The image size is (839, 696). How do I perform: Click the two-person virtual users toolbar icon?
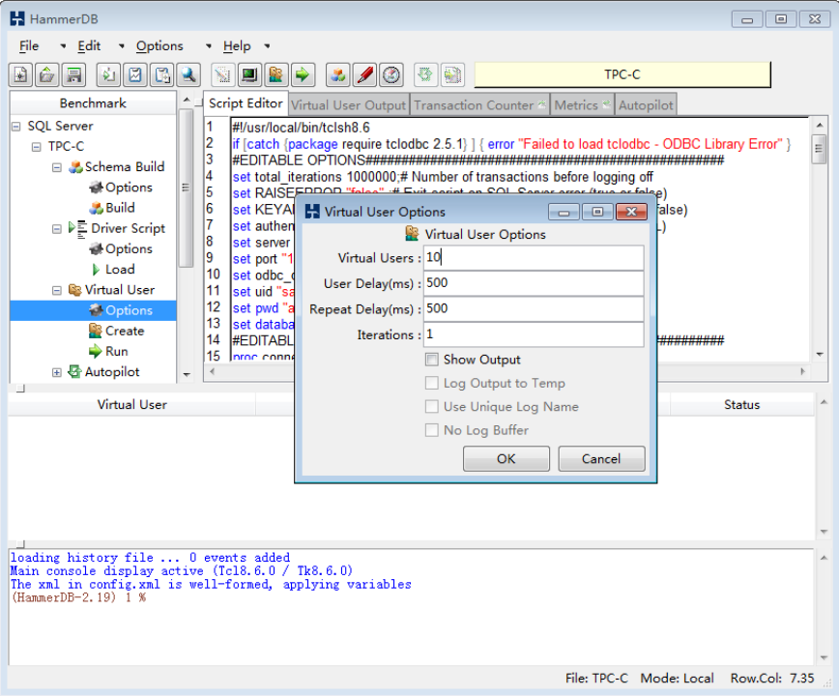click(276, 74)
